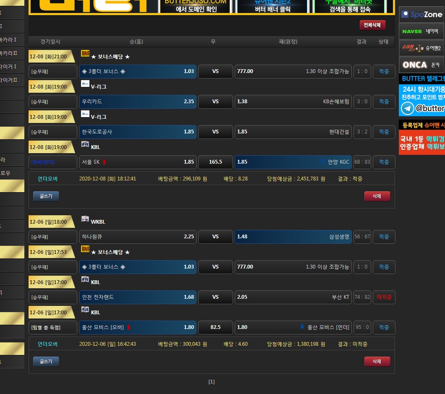Select 우리카드 home odds 2.35 cell
The image size is (445, 394).
[x=138, y=102]
